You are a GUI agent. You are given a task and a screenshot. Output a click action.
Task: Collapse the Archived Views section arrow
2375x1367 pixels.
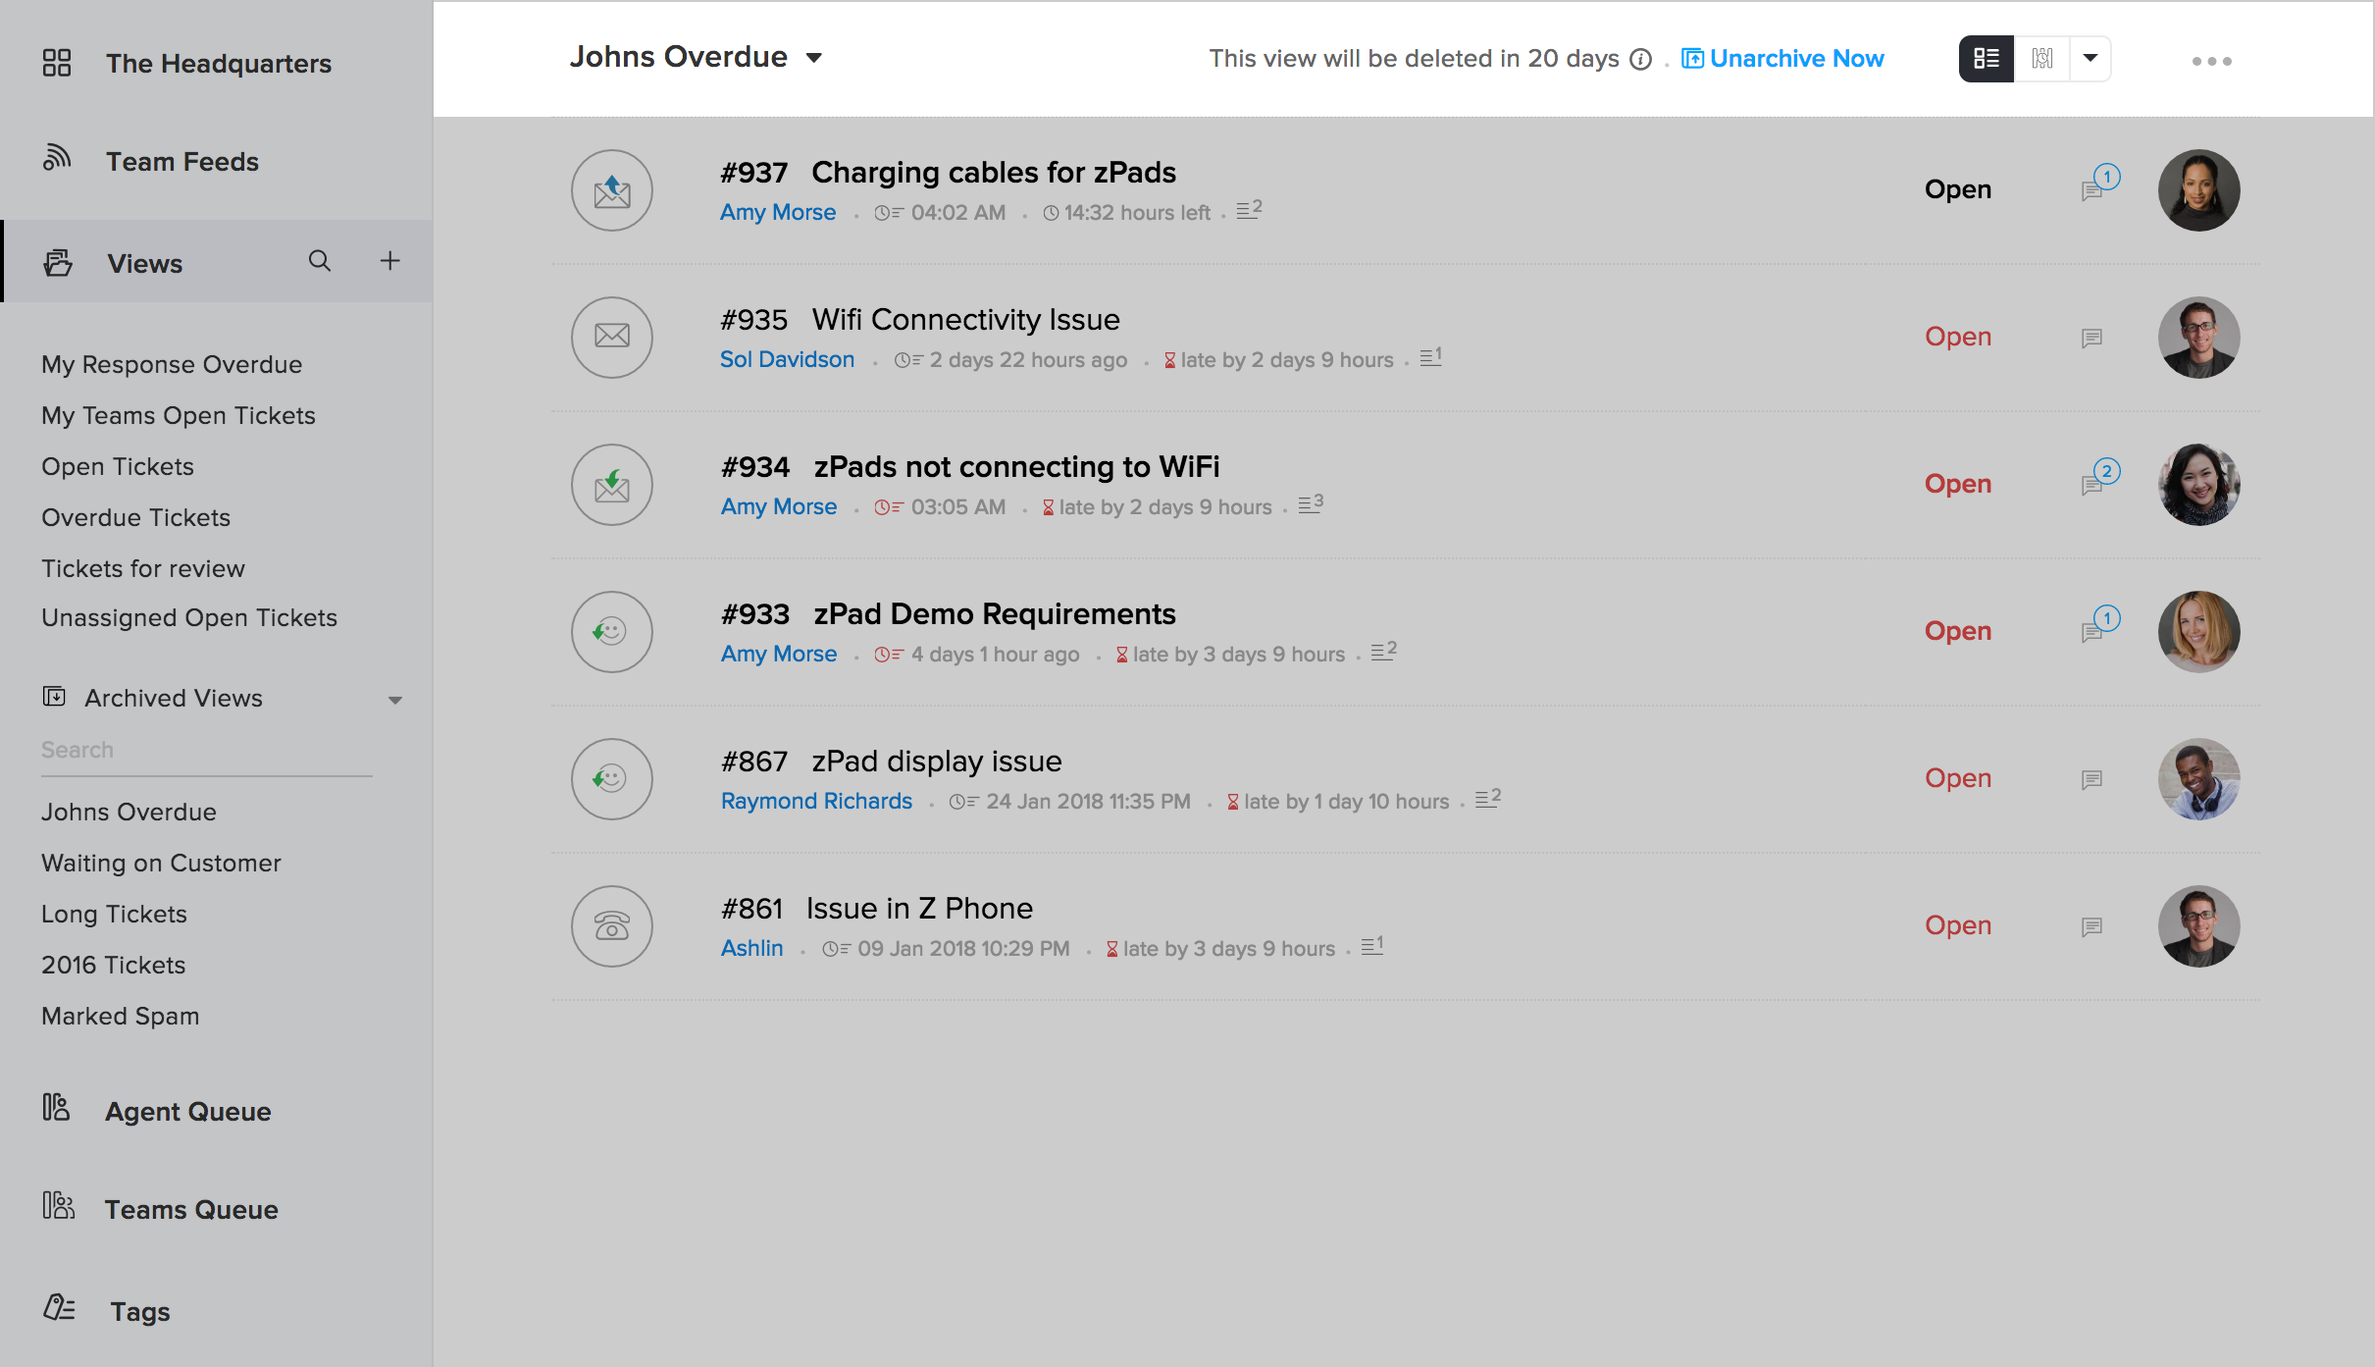click(395, 700)
